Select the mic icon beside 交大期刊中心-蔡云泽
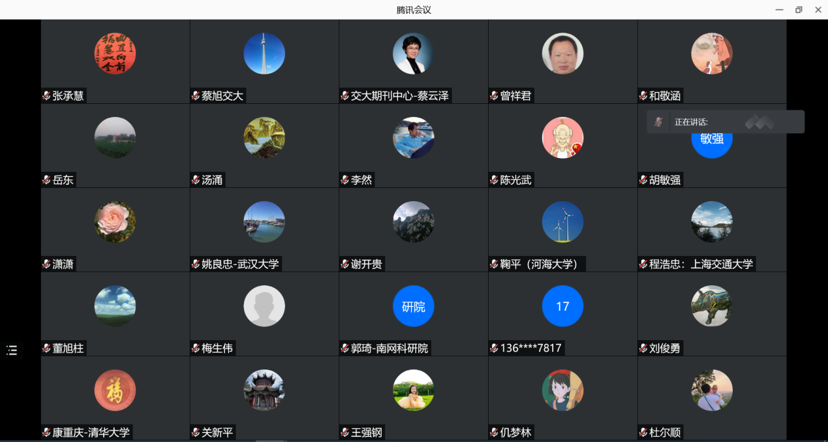Viewport: 828px width, 442px height. pyautogui.click(x=344, y=95)
